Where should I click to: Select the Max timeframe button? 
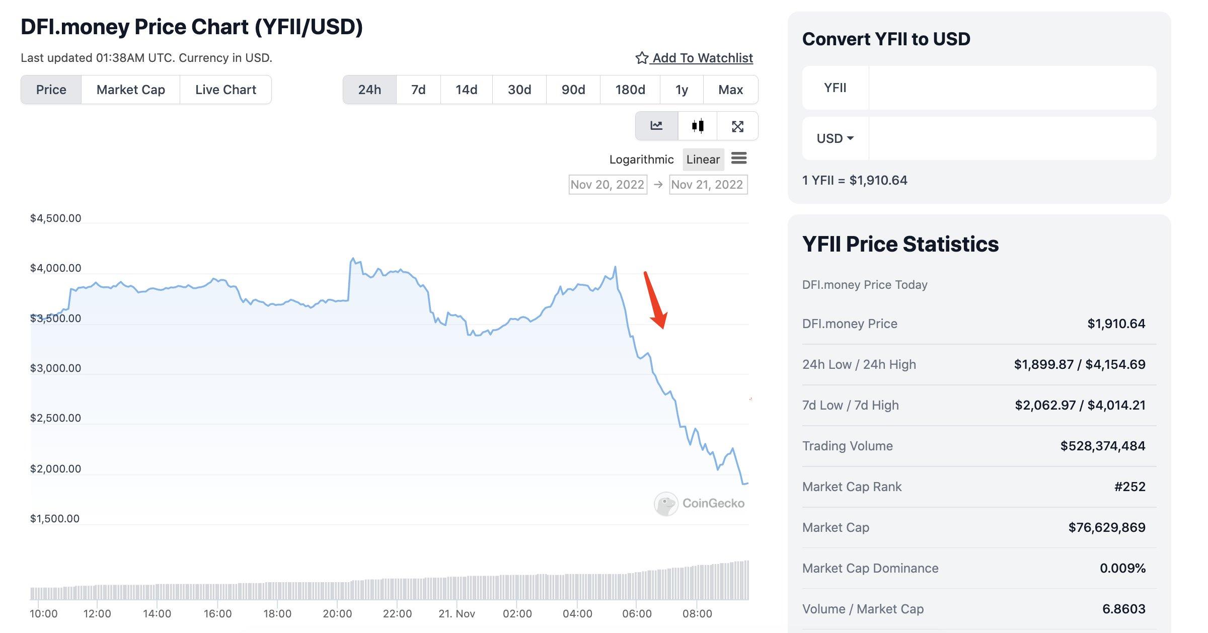(x=731, y=89)
